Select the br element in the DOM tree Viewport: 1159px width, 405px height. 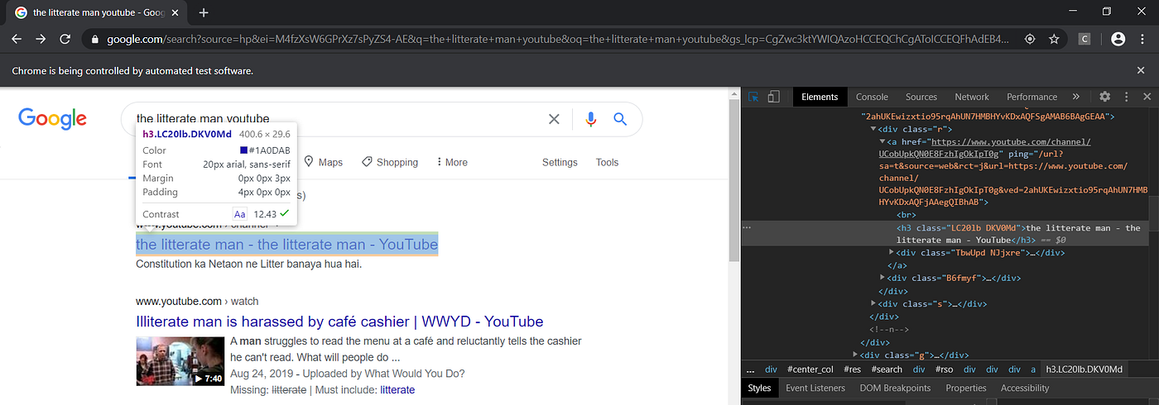click(x=905, y=214)
